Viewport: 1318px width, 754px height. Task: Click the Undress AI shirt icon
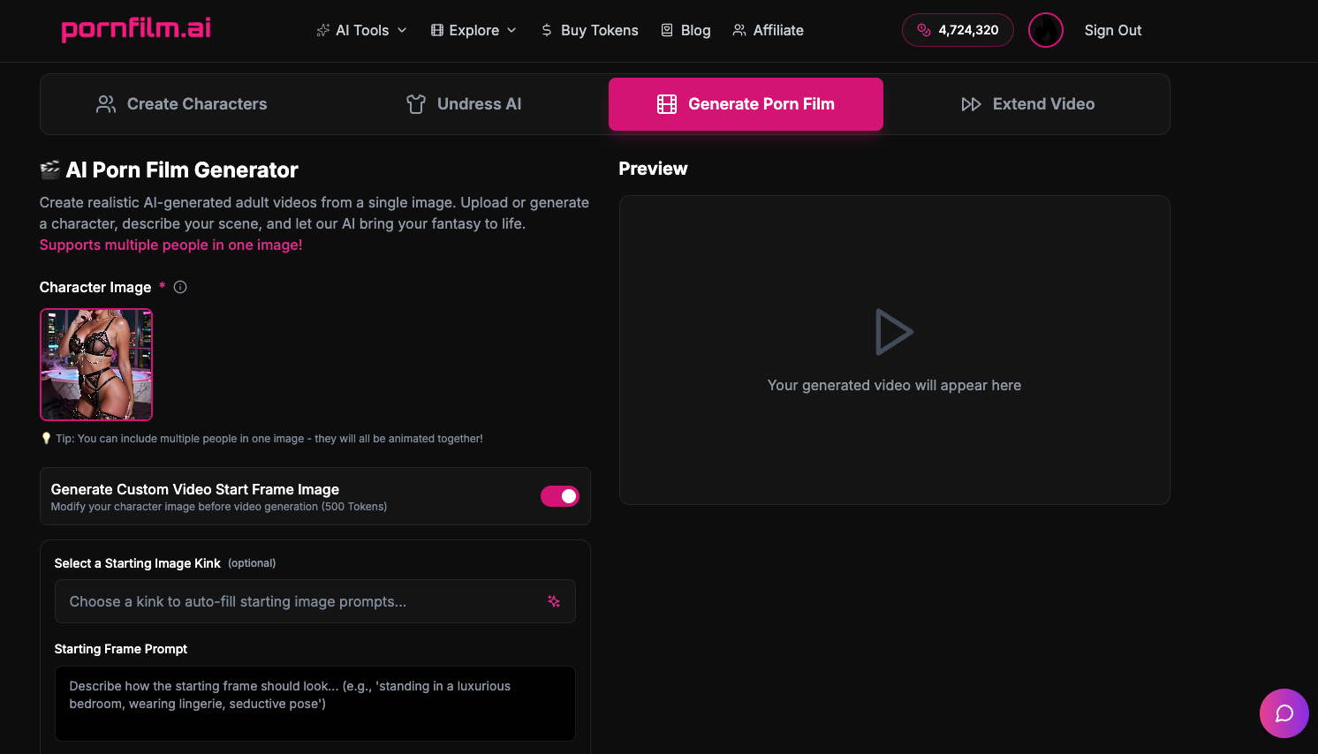(x=415, y=103)
